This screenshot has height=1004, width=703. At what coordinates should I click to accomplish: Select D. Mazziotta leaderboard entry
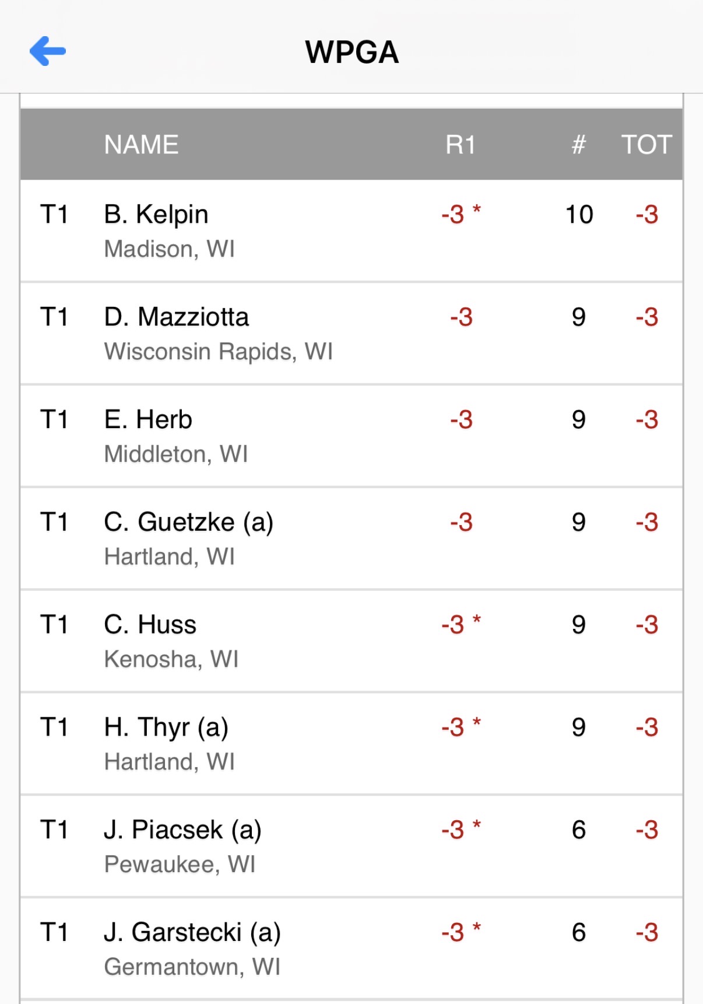pos(351,334)
